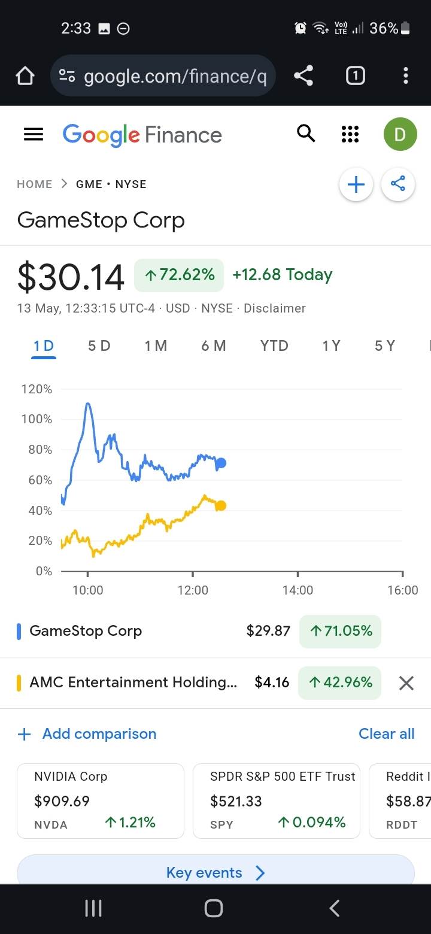Open Chrome three-dot overflow menu
This screenshot has width=431, height=934.
[406, 76]
